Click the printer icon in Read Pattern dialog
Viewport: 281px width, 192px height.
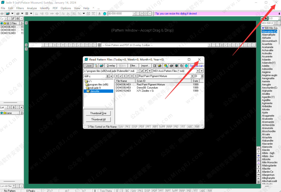tap(171, 66)
